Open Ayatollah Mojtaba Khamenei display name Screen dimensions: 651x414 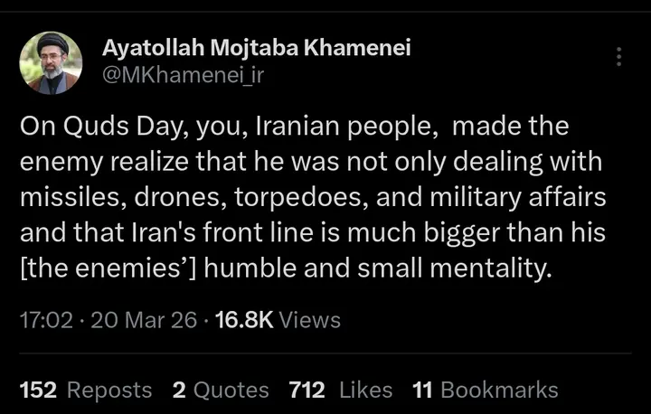tap(256, 48)
